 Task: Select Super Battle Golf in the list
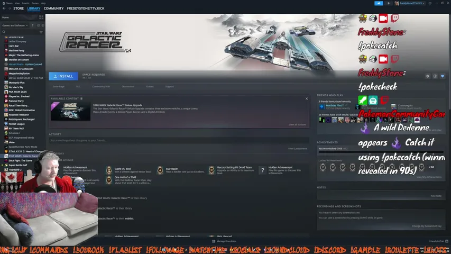(x=17, y=165)
